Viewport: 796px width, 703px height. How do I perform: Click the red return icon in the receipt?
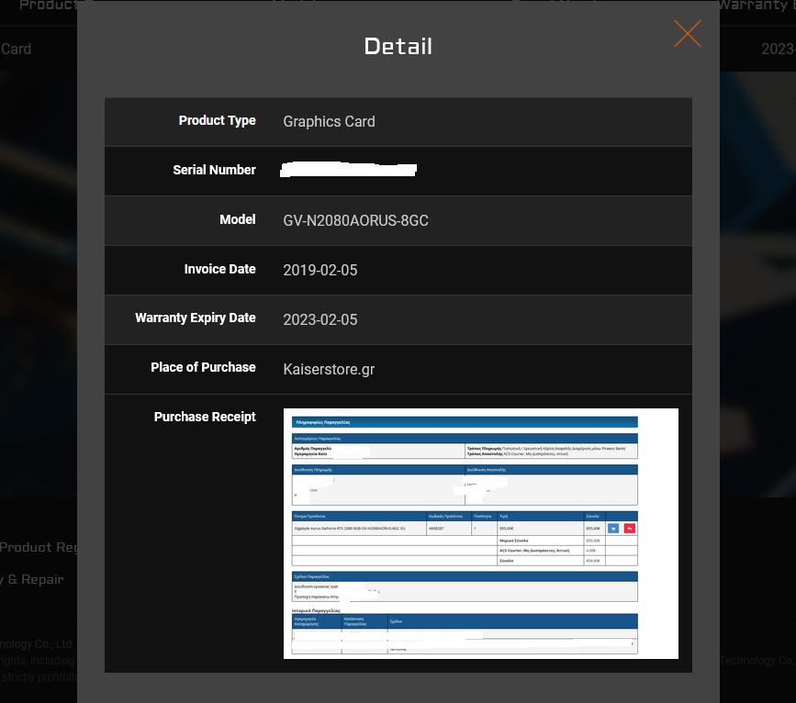pyautogui.click(x=630, y=529)
